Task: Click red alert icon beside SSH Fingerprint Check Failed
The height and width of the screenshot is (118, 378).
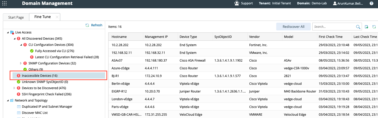Action: 18,94
